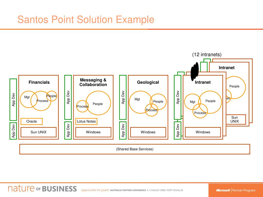Select the "Process" circle in front Intranet card
The image size is (263, 197).
click(200, 111)
